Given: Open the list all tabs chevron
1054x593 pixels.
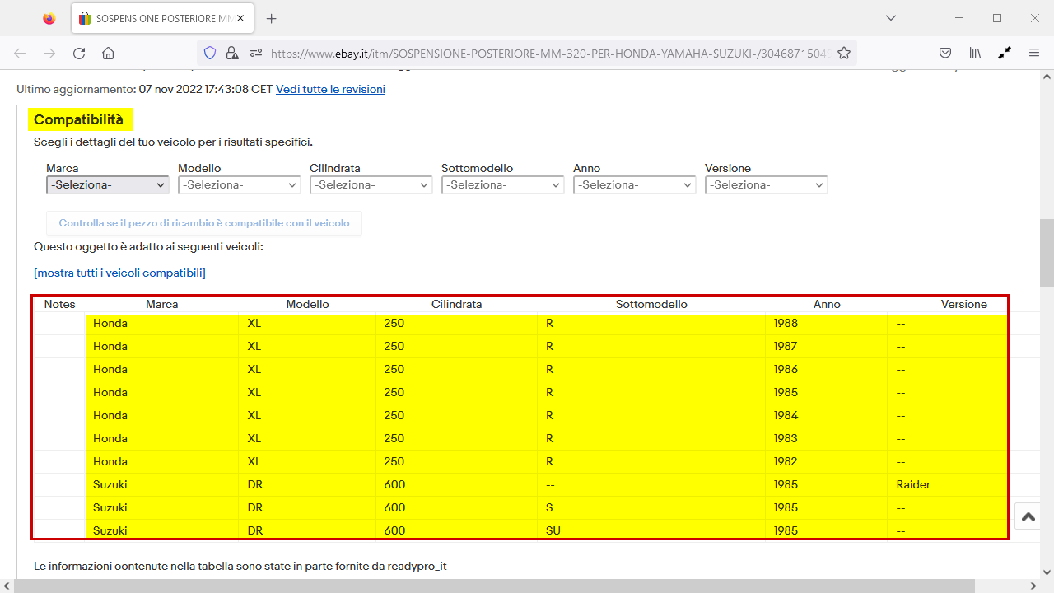Looking at the screenshot, I should (891, 18).
